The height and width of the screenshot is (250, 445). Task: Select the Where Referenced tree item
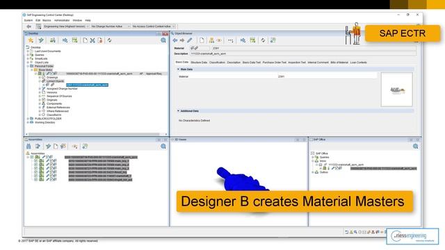(x=58, y=111)
